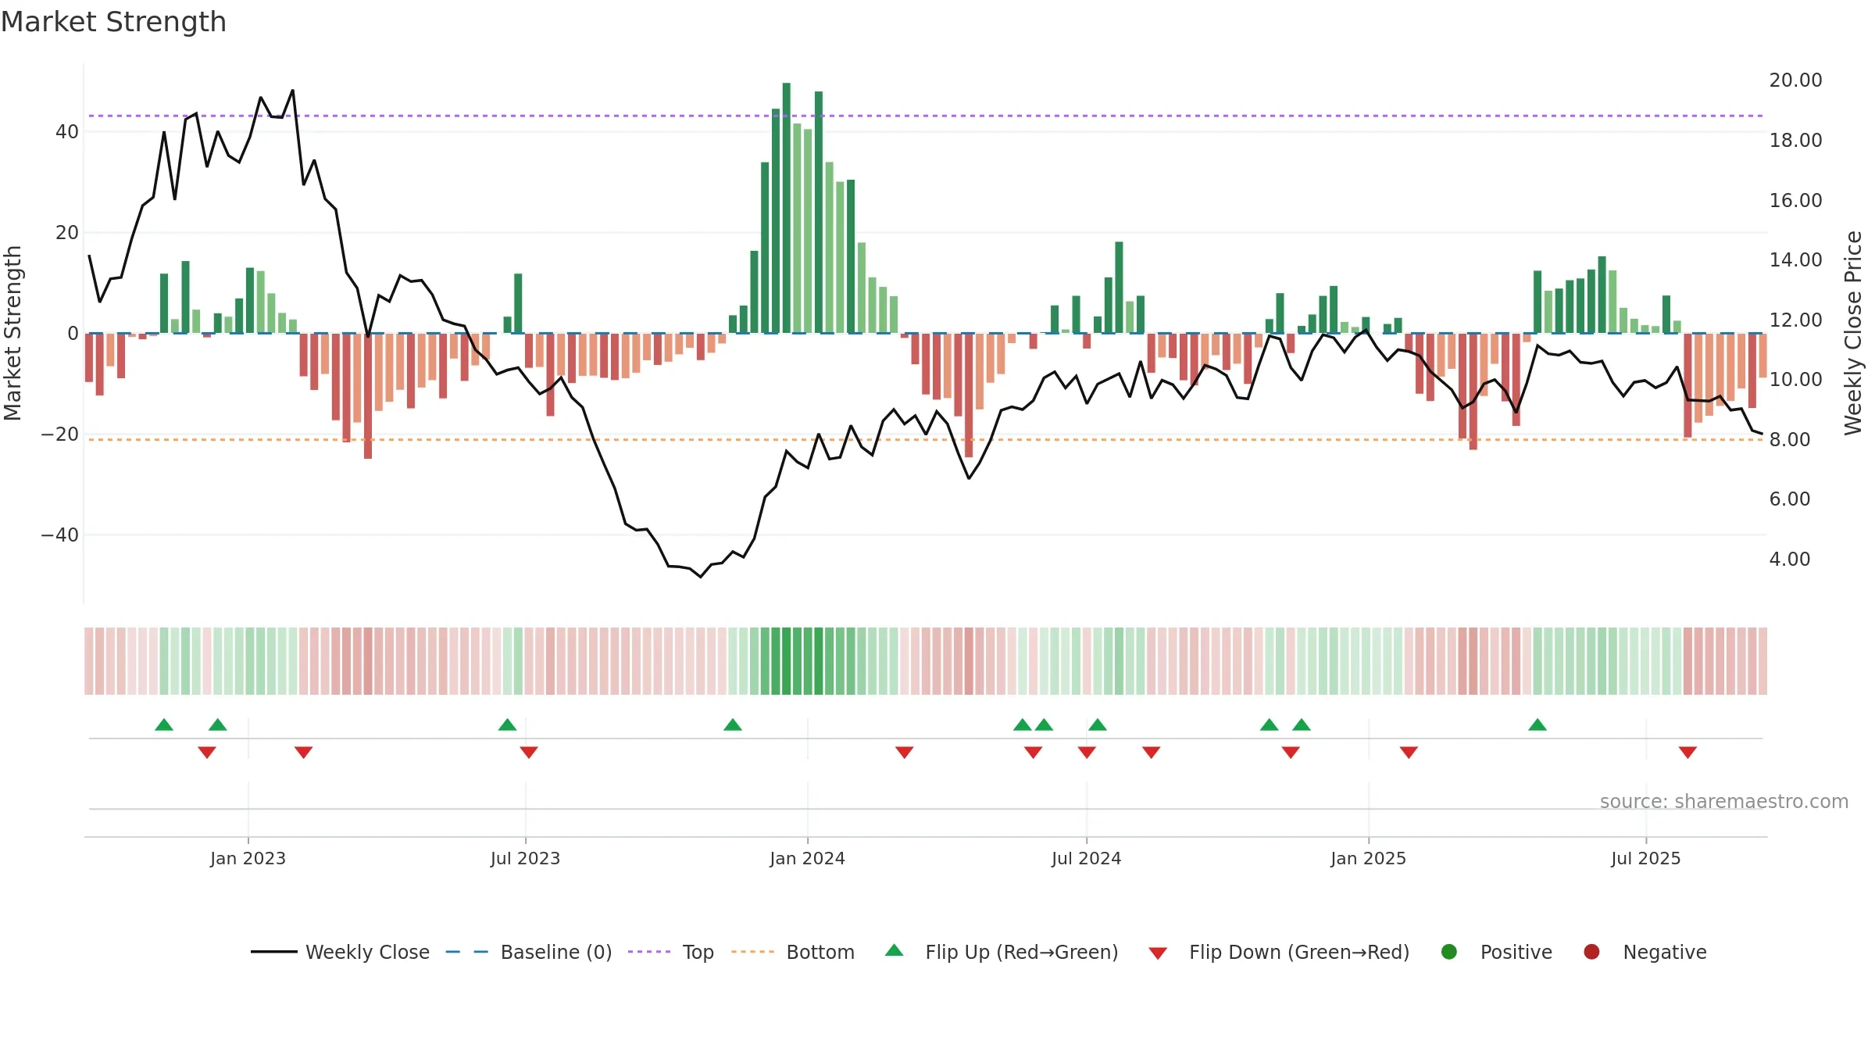Click the Weekly Close Price axis label

click(1853, 333)
